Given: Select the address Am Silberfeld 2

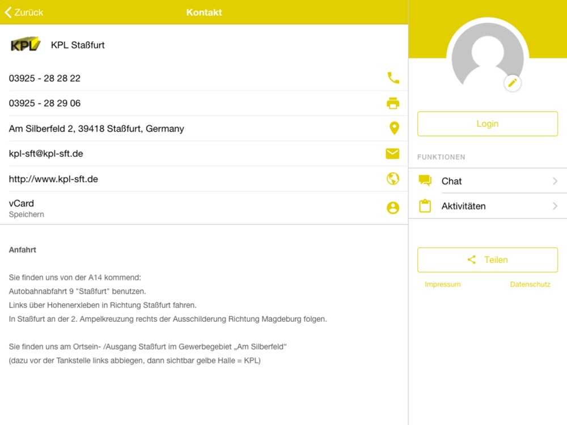Looking at the screenshot, I should pyautogui.click(x=96, y=129).
